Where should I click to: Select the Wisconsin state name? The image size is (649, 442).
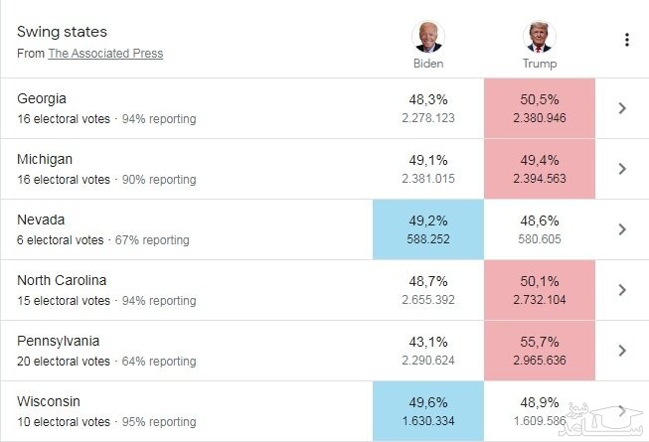click(49, 401)
